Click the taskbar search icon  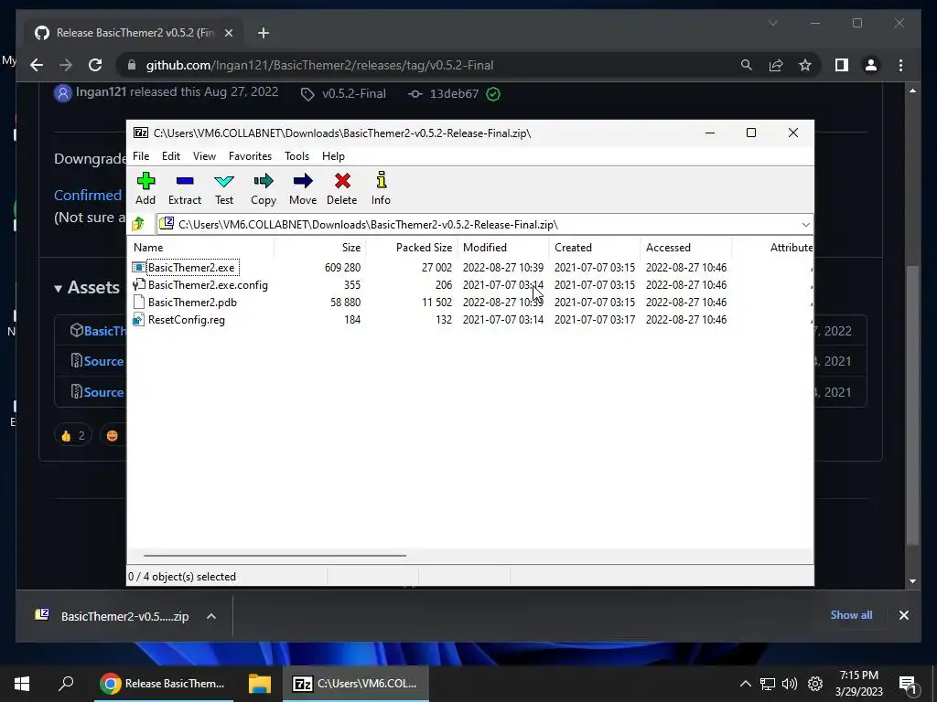(x=66, y=684)
